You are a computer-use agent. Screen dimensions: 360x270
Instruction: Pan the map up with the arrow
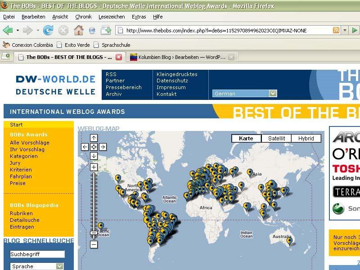coord(94,138)
